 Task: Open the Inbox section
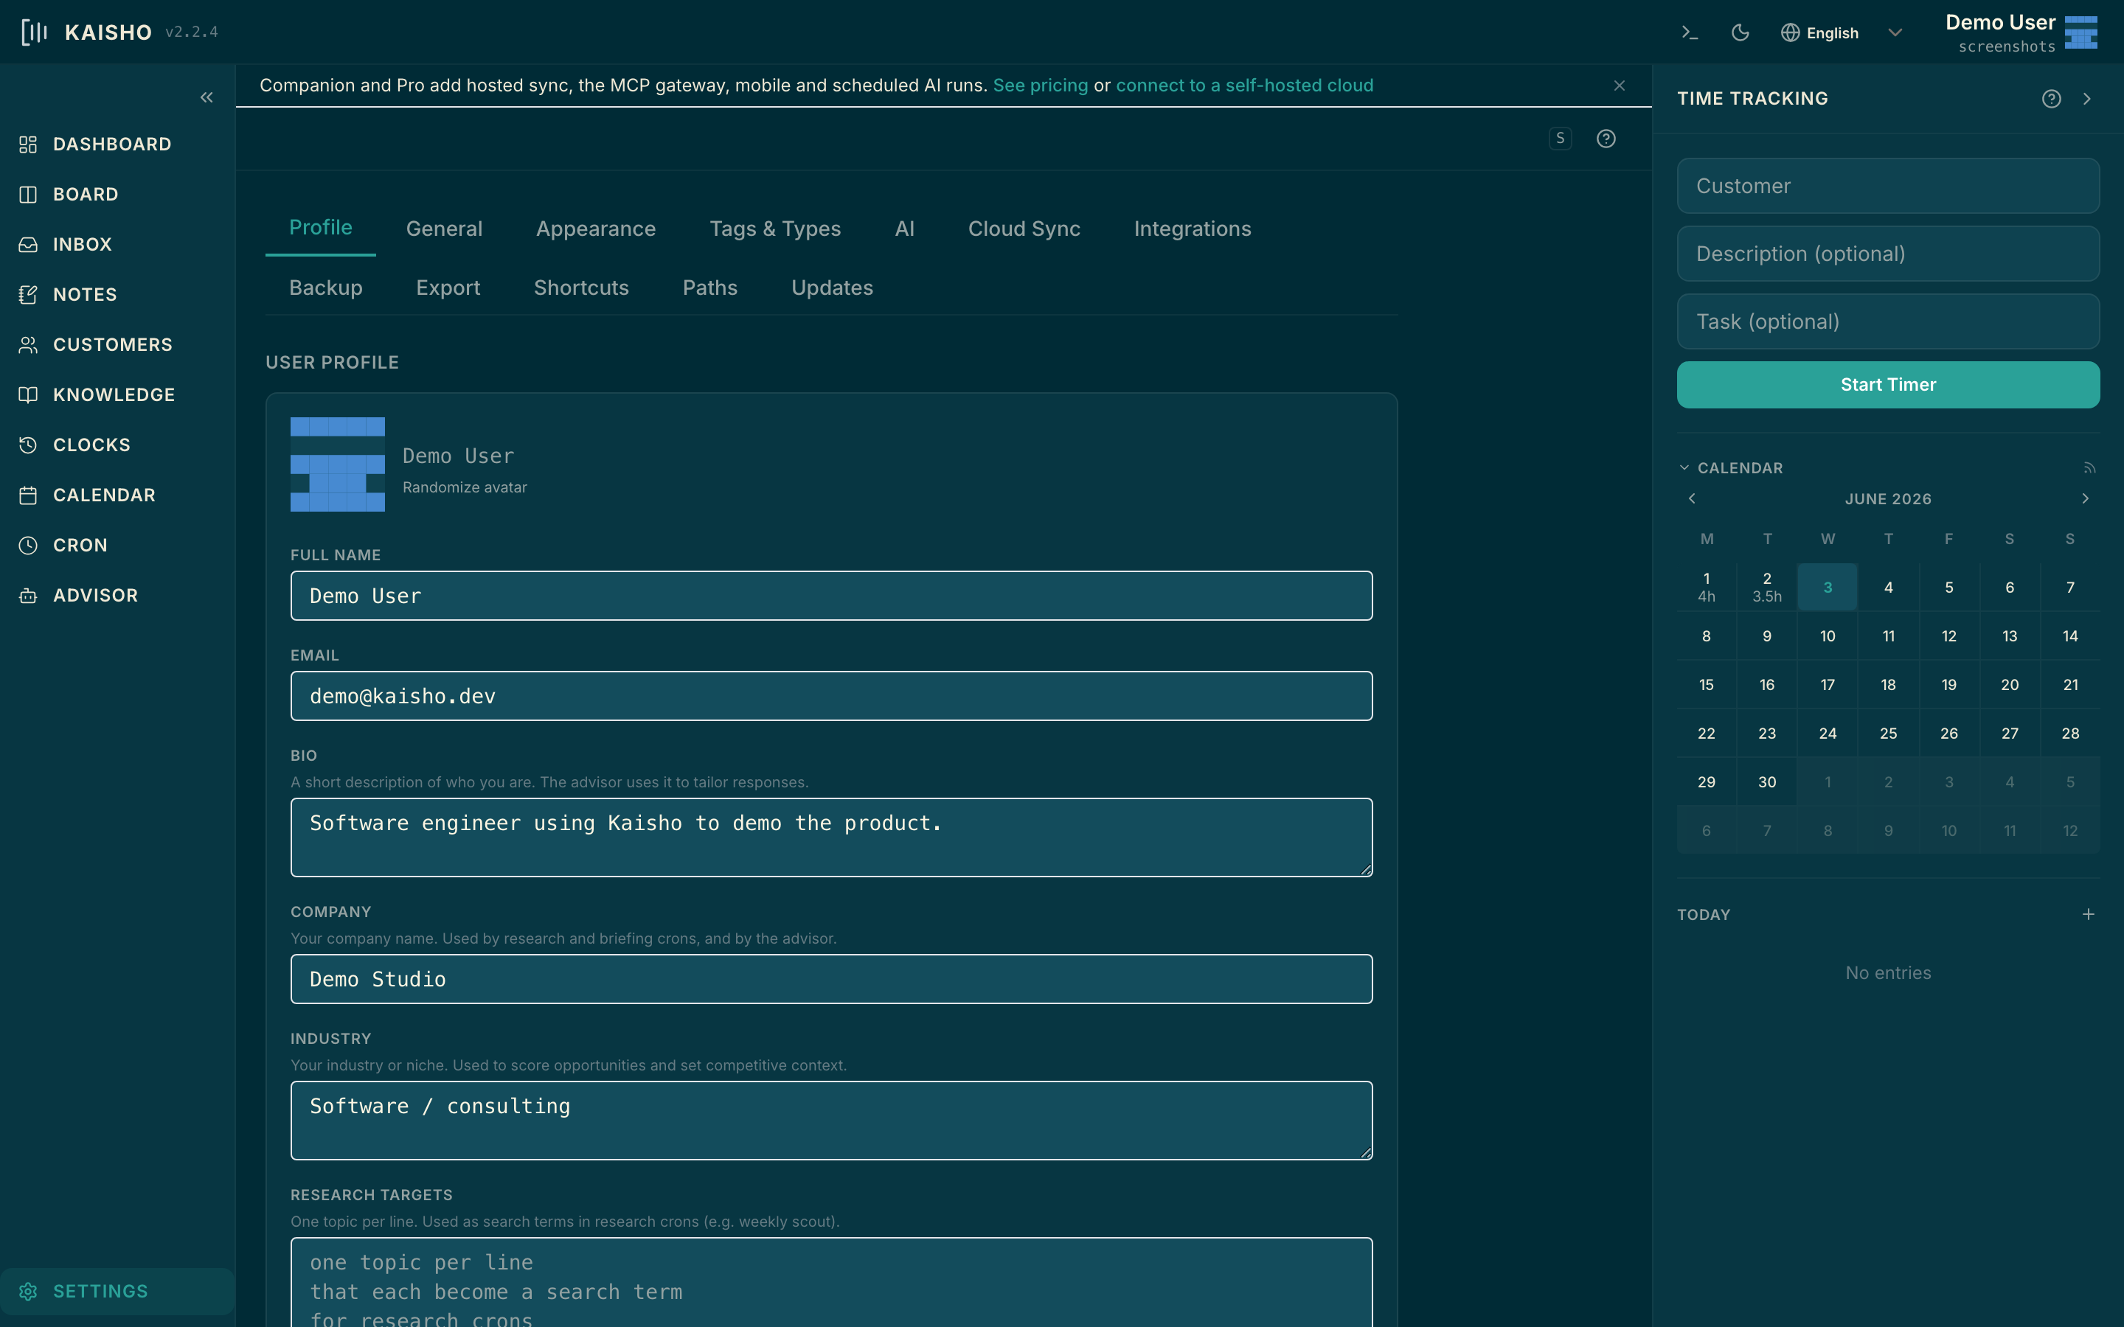click(x=117, y=244)
